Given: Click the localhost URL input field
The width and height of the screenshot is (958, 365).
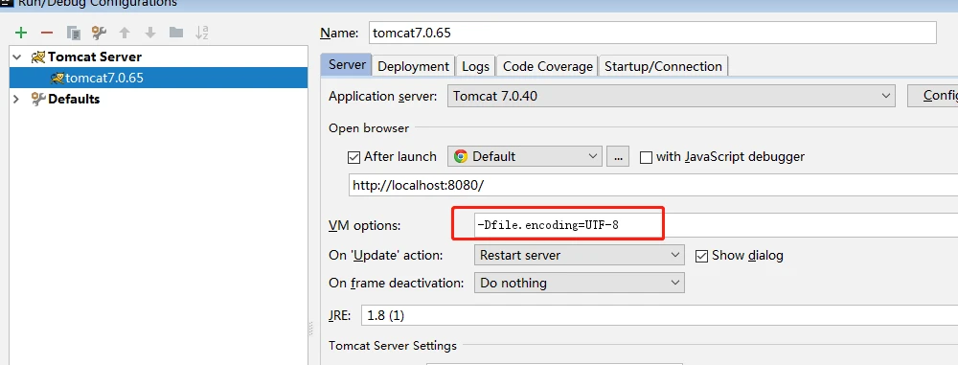Looking at the screenshot, I should (x=653, y=185).
